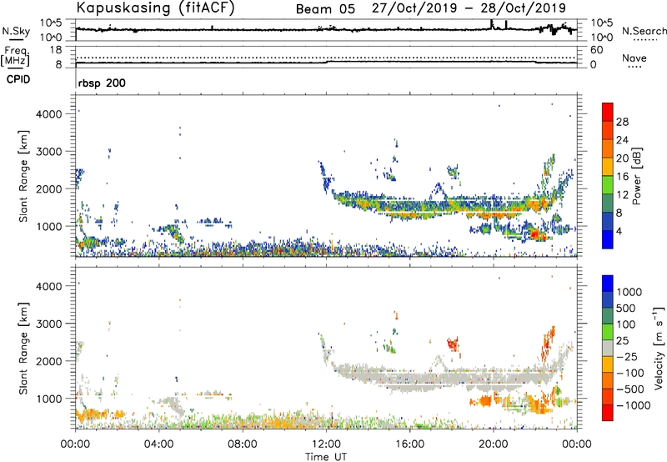
Task: Click the "4000" range tick in the power panel
Action: point(48,114)
